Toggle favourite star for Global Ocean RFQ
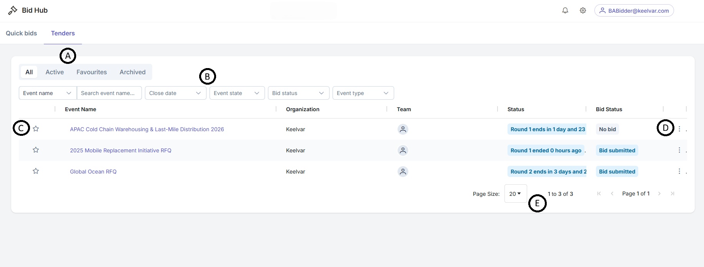Viewport: 704px width, 267px height. (36, 171)
